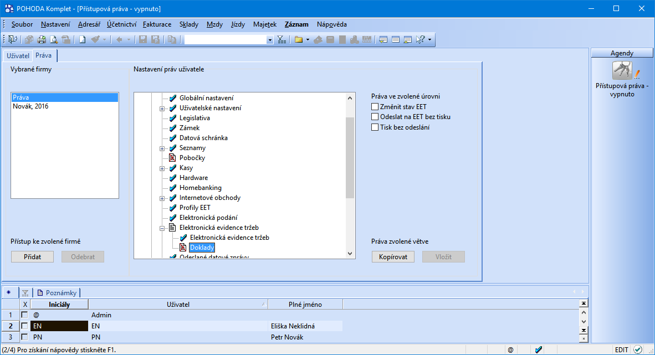Select the Eliška Neklidná name cell
655x355 pixels.
point(305,326)
